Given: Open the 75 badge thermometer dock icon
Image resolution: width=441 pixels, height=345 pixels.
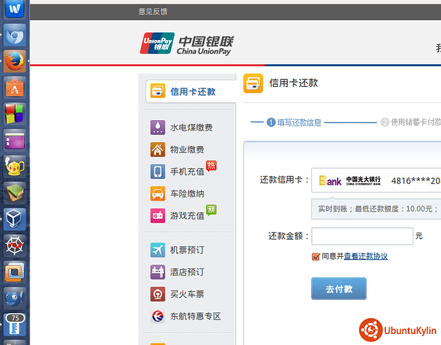Looking at the screenshot, I should pyautogui.click(x=14, y=324).
